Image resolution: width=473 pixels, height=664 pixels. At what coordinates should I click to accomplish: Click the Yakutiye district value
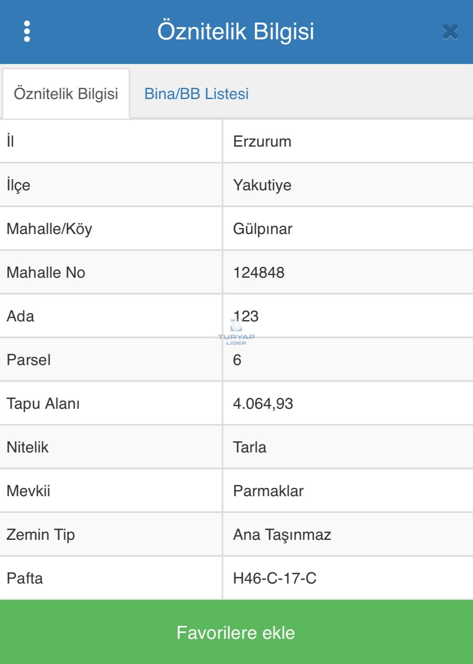tap(262, 185)
